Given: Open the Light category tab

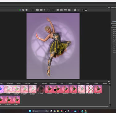Looking at the screenshot, I should point(62,83).
